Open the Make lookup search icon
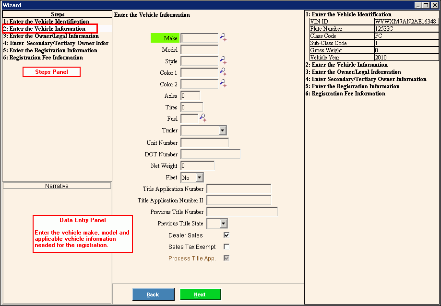 pos(223,38)
